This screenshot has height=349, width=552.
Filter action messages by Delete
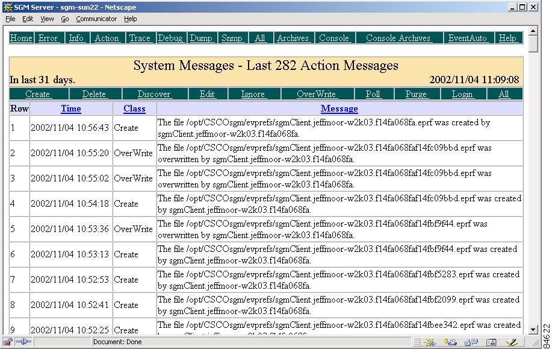click(94, 94)
